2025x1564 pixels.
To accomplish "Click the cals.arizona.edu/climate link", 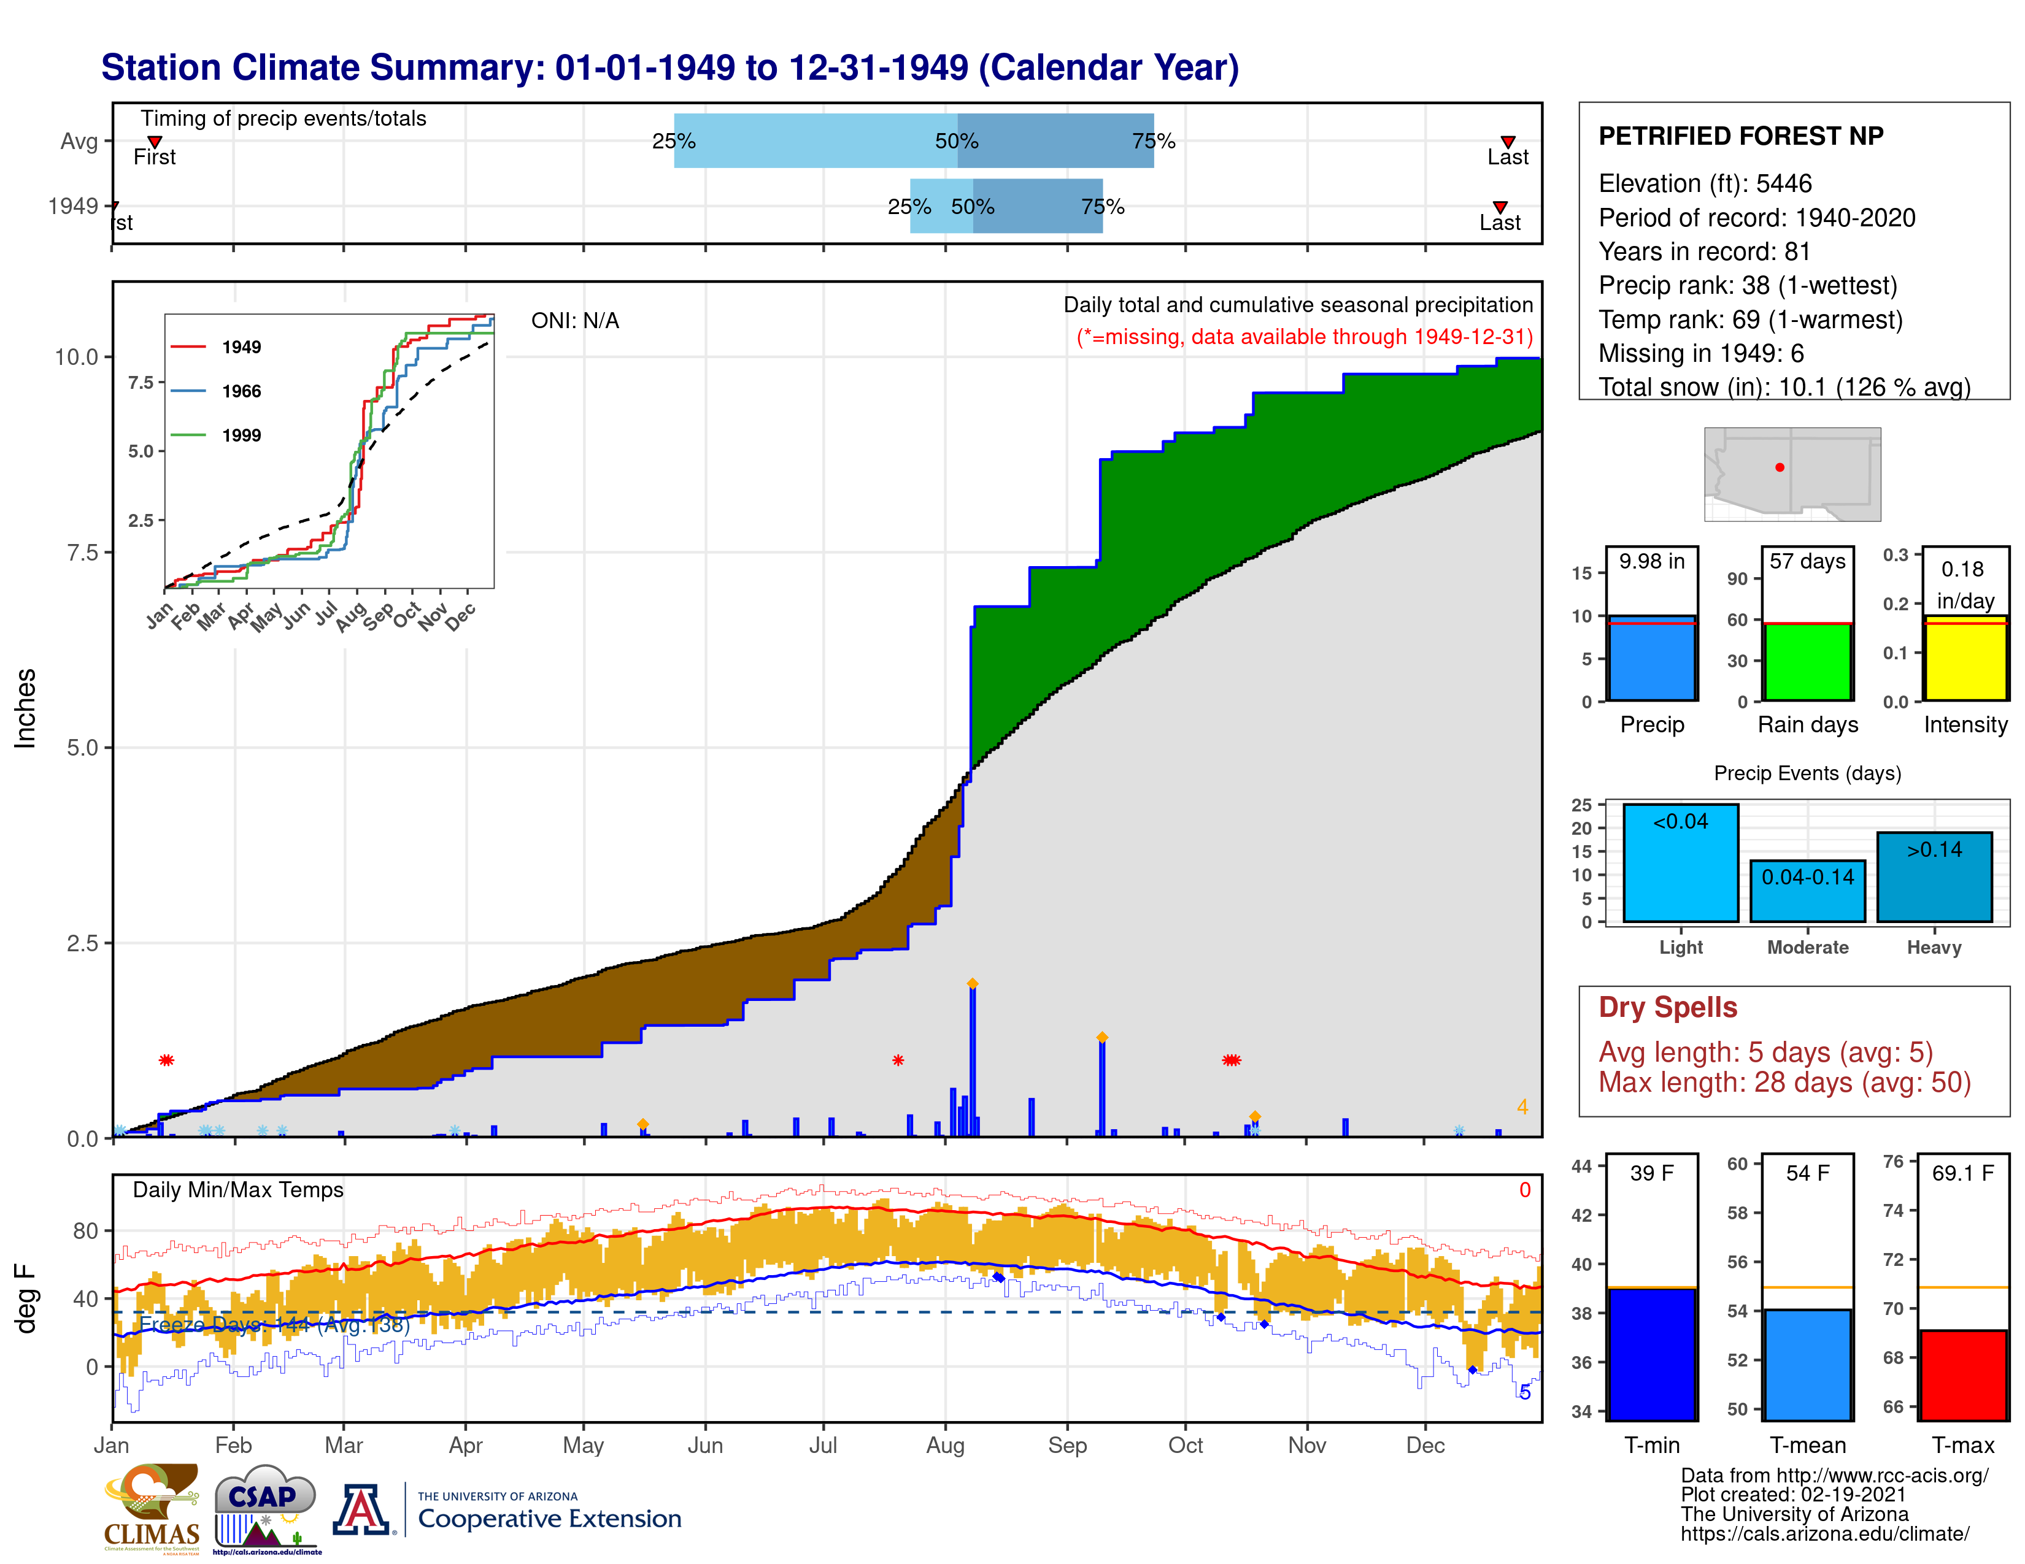I will [x=1825, y=1535].
